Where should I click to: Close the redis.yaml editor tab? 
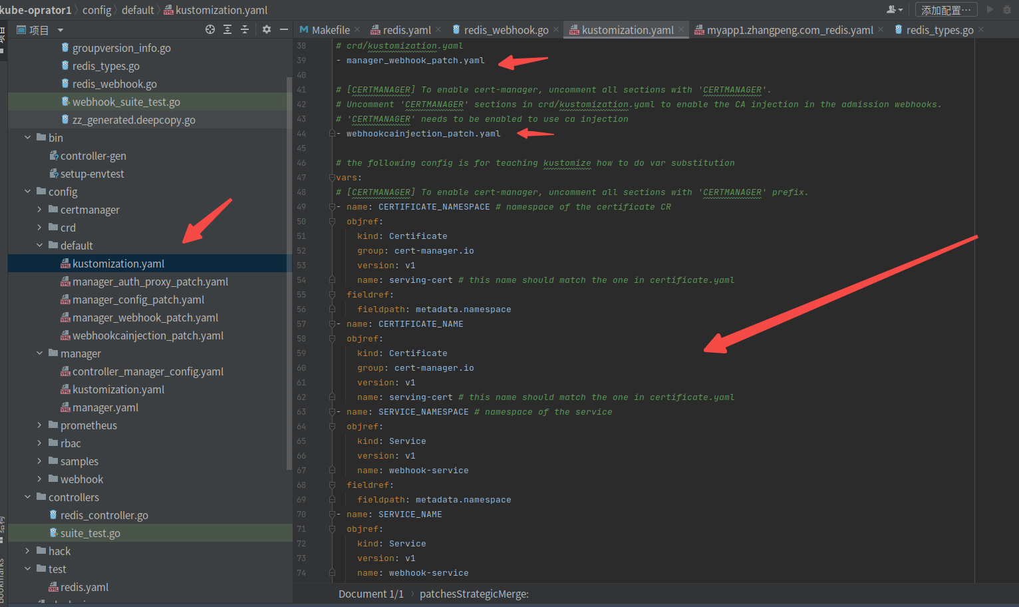tap(438, 29)
